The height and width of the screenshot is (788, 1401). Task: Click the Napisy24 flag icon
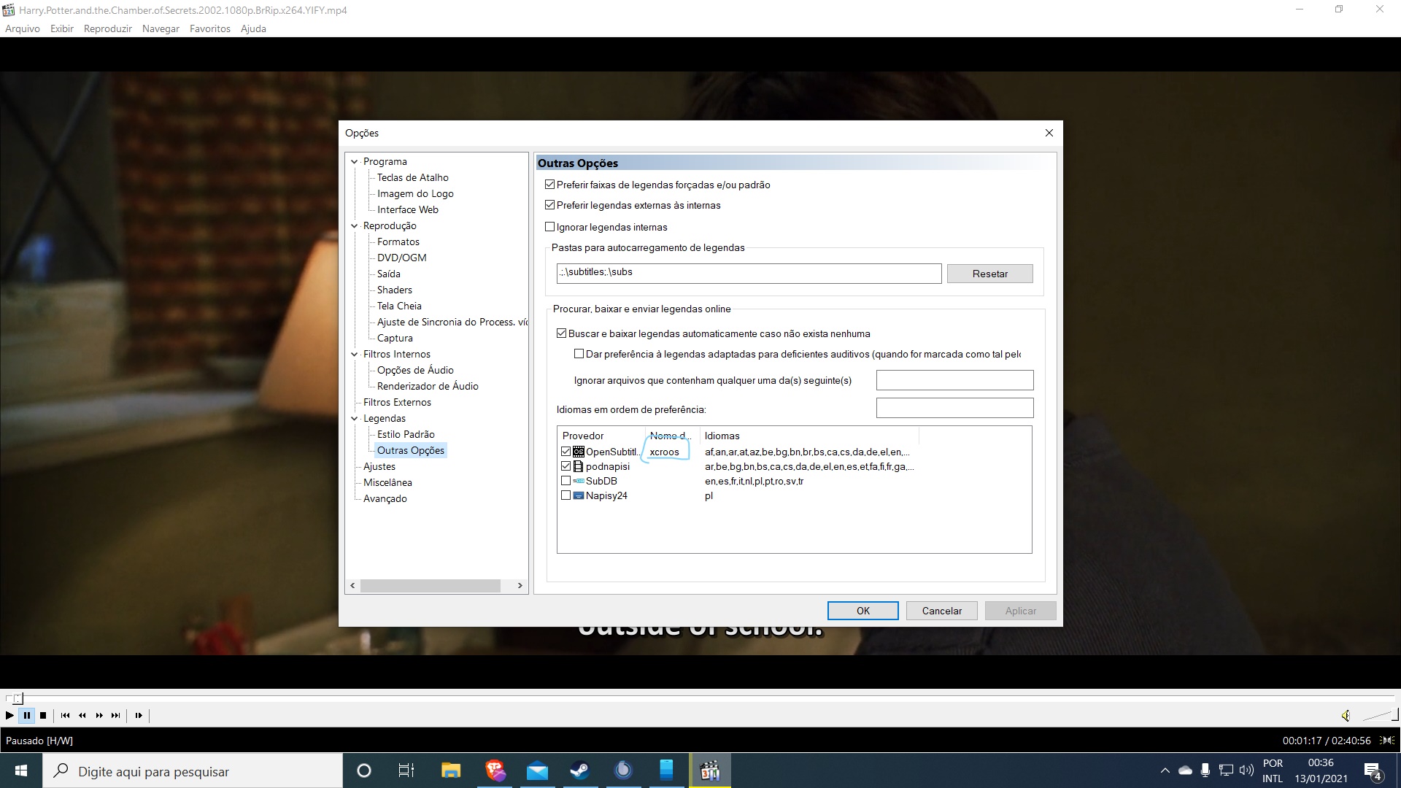click(577, 495)
